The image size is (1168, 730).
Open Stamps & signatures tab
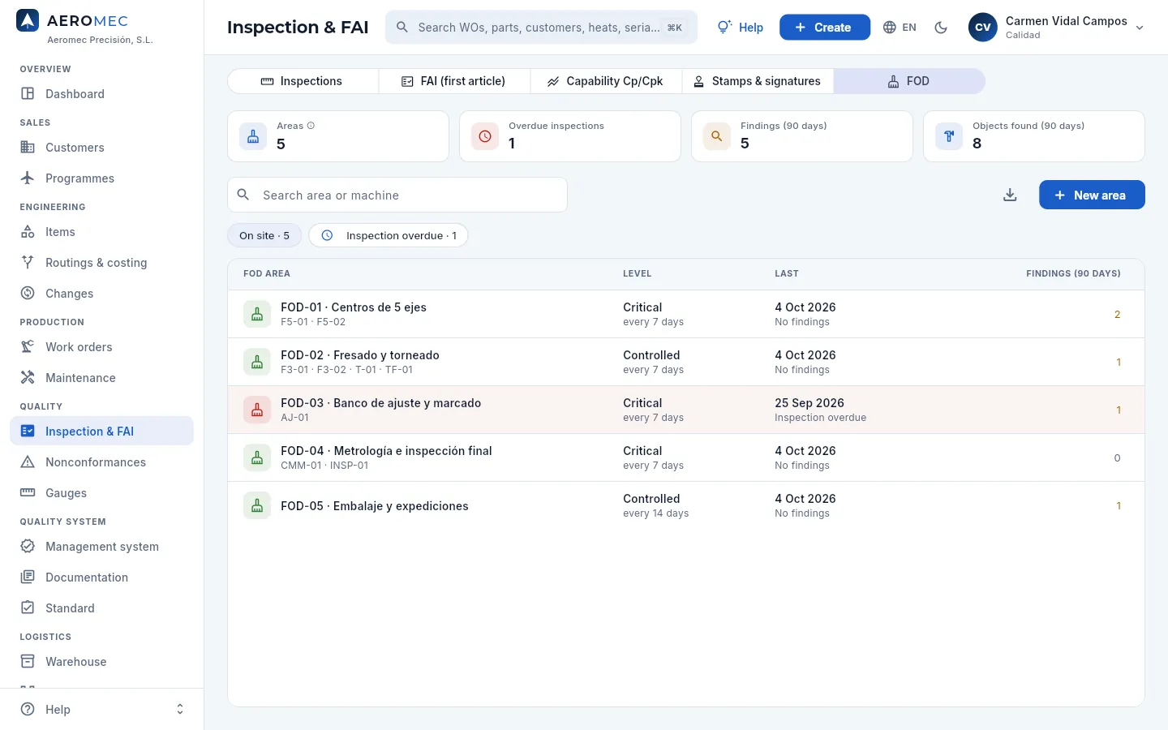[x=758, y=81]
